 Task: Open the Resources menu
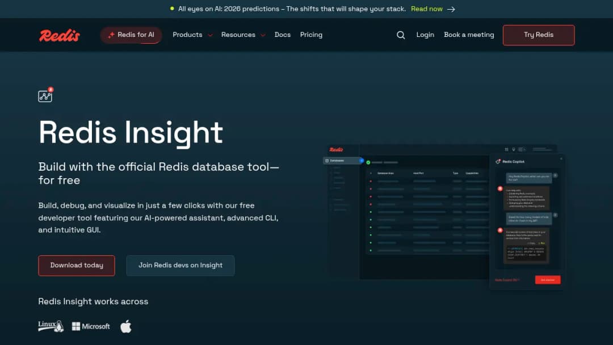pos(238,35)
